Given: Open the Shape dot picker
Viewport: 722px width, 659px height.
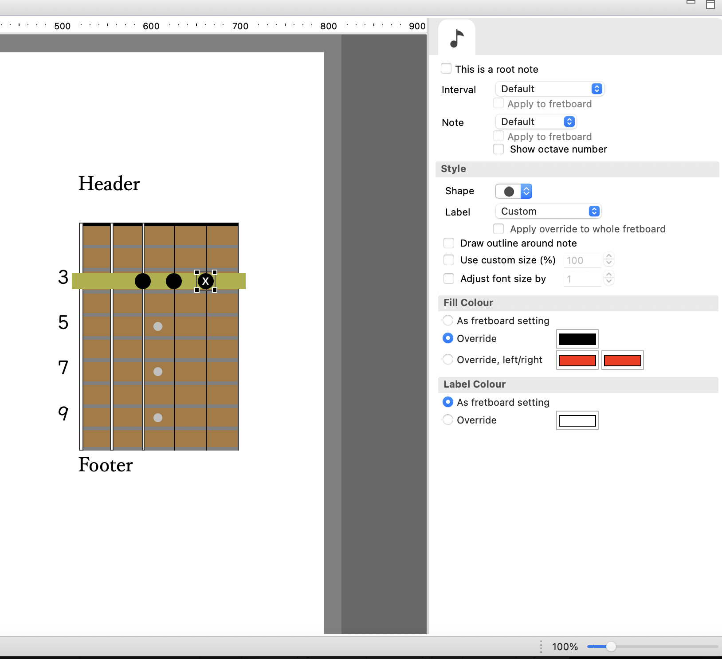Looking at the screenshot, I should pos(514,191).
